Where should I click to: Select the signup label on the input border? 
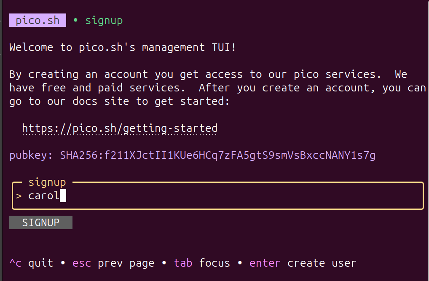click(x=47, y=182)
